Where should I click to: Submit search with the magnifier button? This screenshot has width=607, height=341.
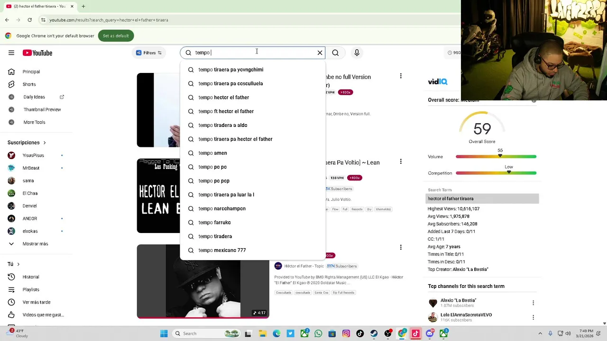pyautogui.click(x=335, y=53)
